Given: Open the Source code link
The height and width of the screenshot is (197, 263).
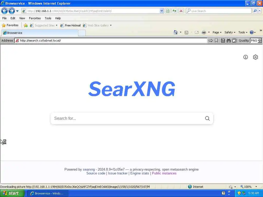Looking at the screenshot, I should 96,173.
